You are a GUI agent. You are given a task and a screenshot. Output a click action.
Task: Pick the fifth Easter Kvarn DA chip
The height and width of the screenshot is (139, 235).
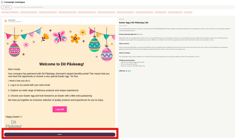coord(87,12)
